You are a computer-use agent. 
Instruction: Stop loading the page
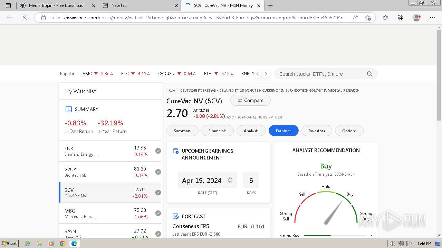(25, 18)
